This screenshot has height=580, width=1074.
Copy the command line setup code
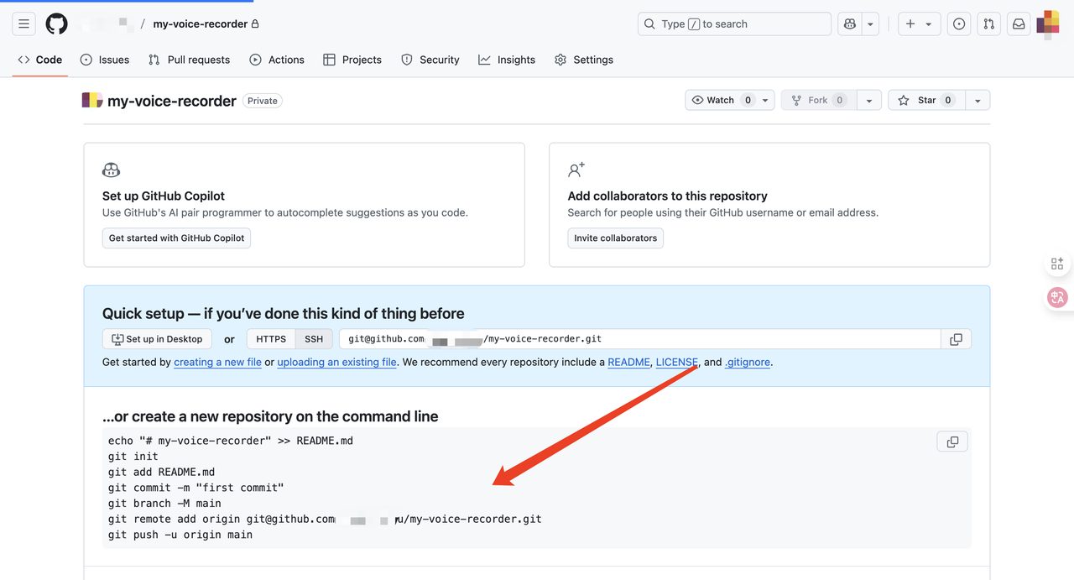pos(952,442)
